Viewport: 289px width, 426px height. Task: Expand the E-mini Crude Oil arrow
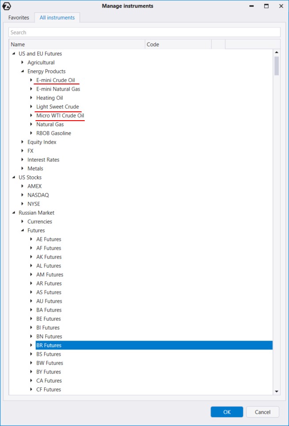[31, 80]
